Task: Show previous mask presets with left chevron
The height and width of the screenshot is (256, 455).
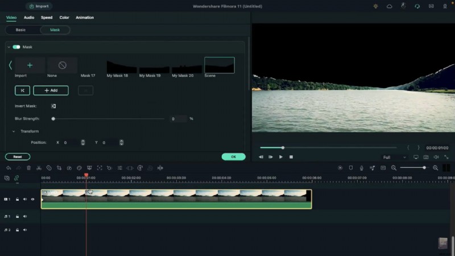Action: (10, 65)
